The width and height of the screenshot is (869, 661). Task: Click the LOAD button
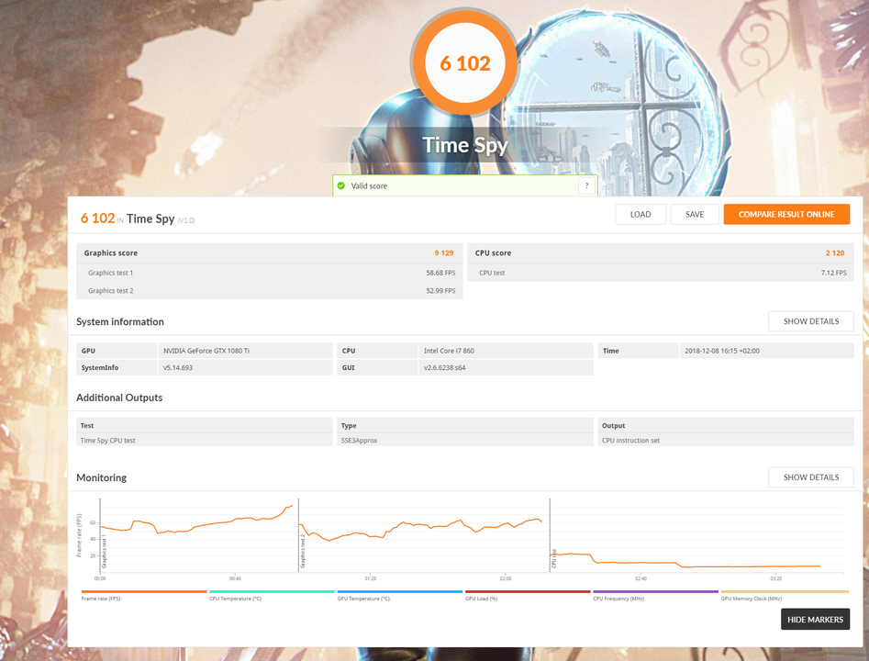(x=641, y=215)
